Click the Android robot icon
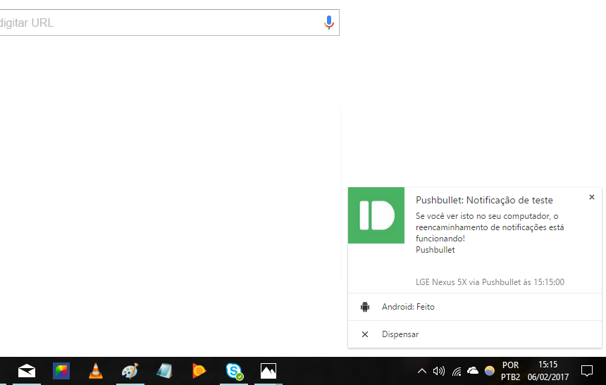606x385 pixels. click(x=365, y=307)
